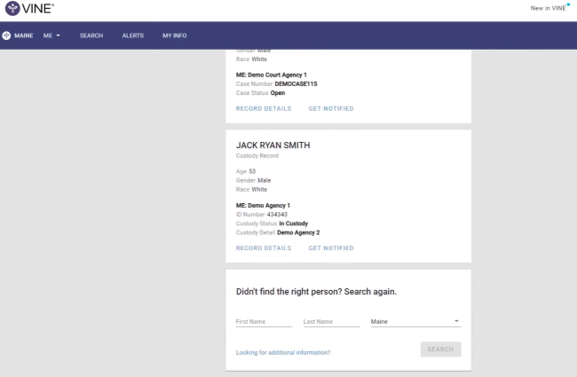
Task: Select the Custody Record label
Action: click(257, 155)
